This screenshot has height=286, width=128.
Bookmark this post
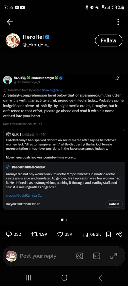pyautogui.click(x=108, y=234)
